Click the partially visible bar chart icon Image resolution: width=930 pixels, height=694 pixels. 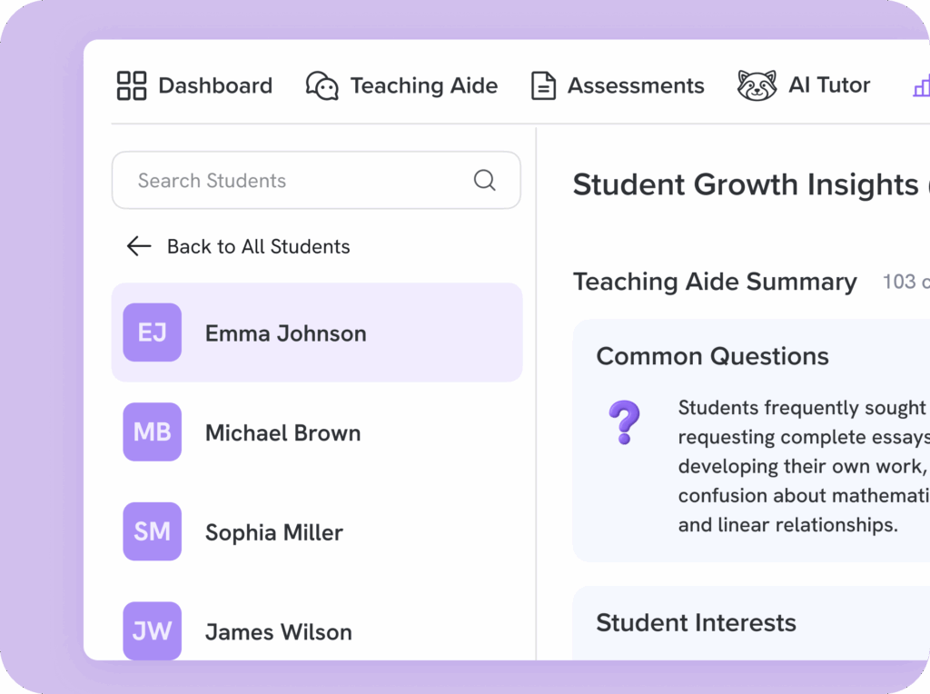tap(921, 86)
